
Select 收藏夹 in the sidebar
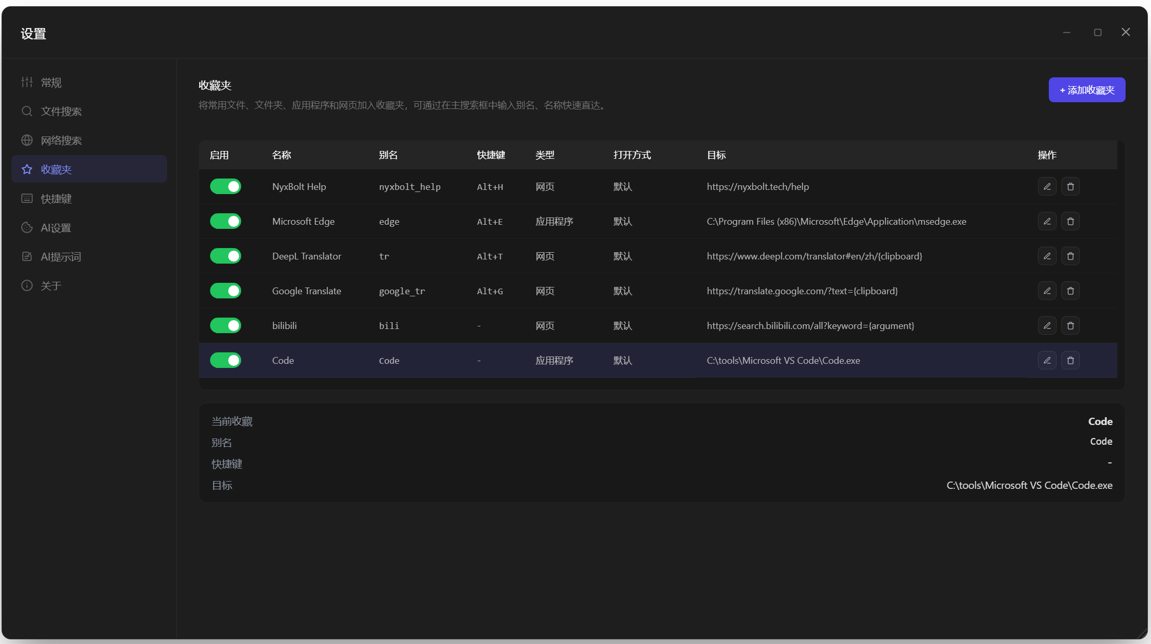pos(89,169)
